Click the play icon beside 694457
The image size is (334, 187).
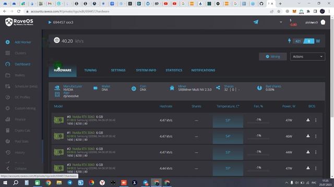[x=50, y=22]
